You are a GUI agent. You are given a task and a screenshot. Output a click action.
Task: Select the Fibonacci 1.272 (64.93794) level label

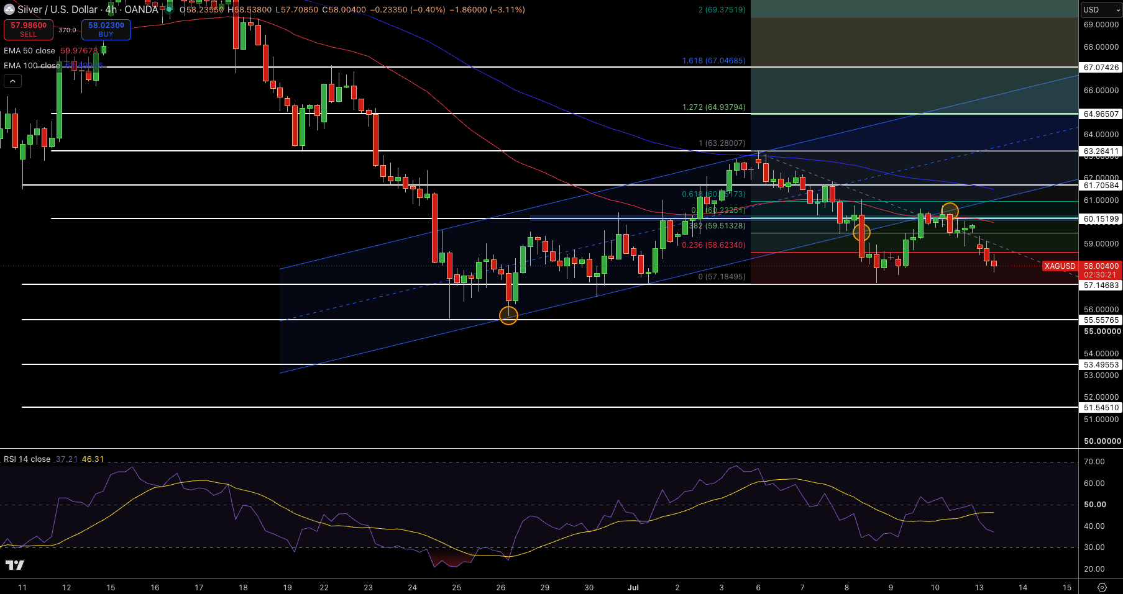coord(713,107)
